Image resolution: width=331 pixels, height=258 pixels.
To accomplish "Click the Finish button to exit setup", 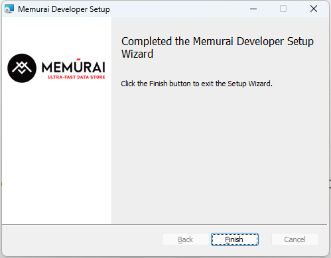I will click(x=235, y=239).
